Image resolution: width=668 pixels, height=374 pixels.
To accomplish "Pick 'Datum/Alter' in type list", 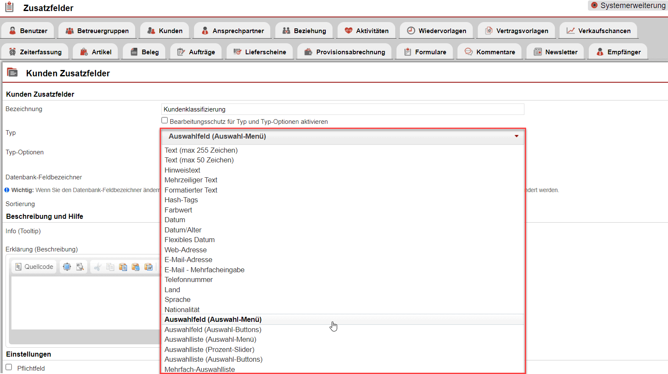I will pos(183,230).
